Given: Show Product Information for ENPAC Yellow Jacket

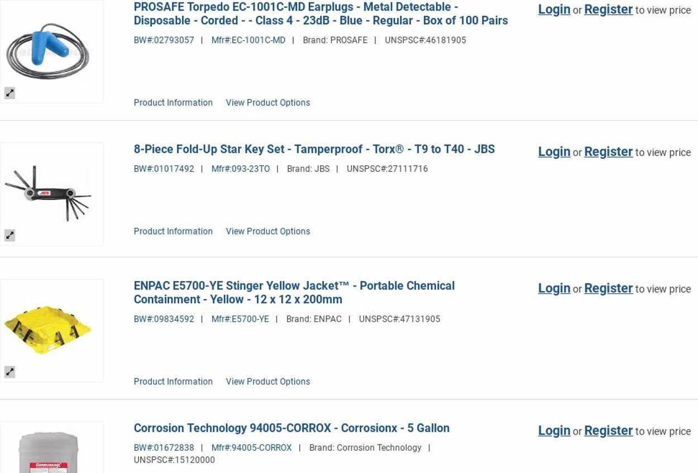Looking at the screenshot, I should pyautogui.click(x=173, y=382).
